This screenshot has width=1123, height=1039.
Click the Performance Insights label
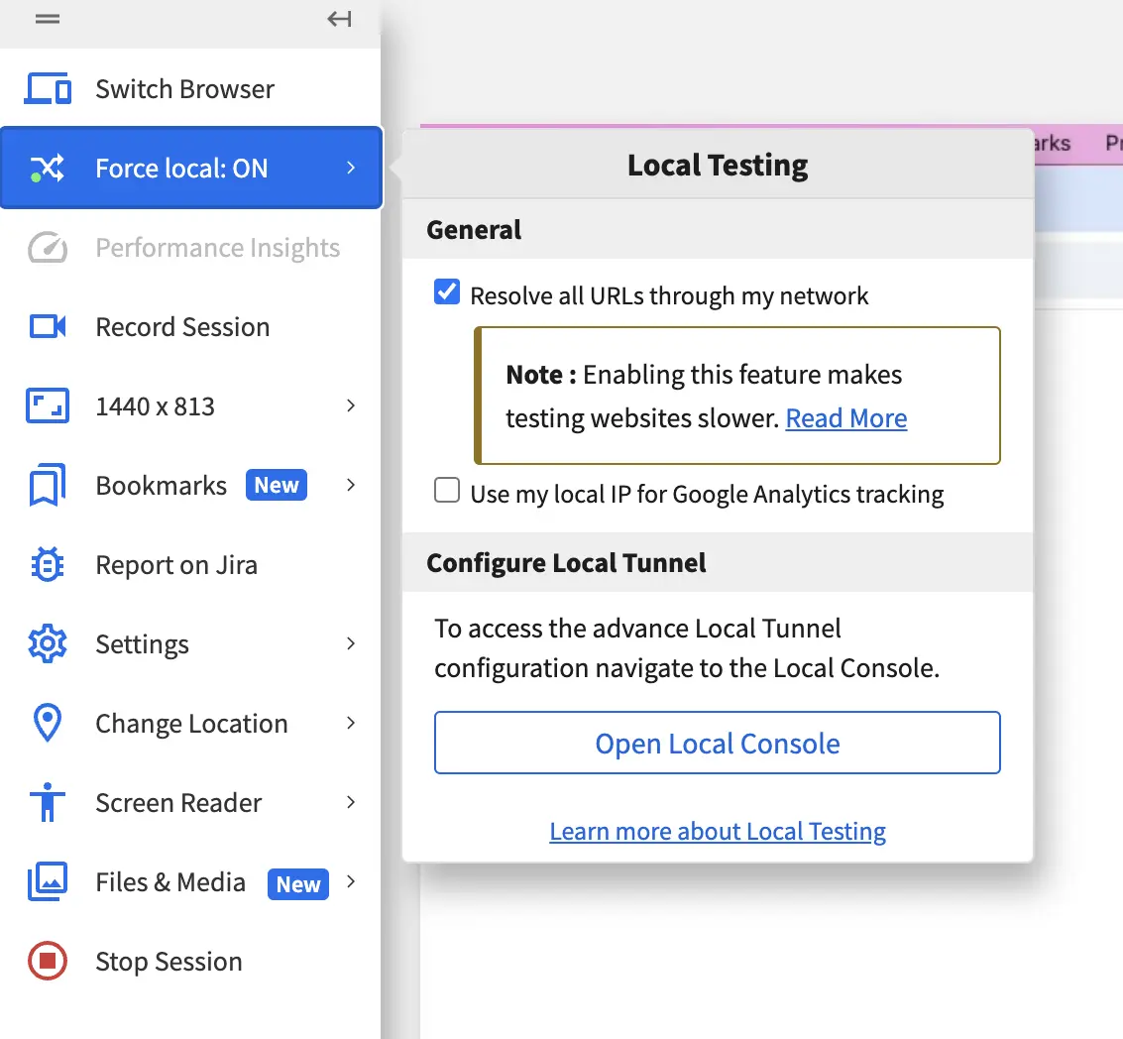coord(218,248)
